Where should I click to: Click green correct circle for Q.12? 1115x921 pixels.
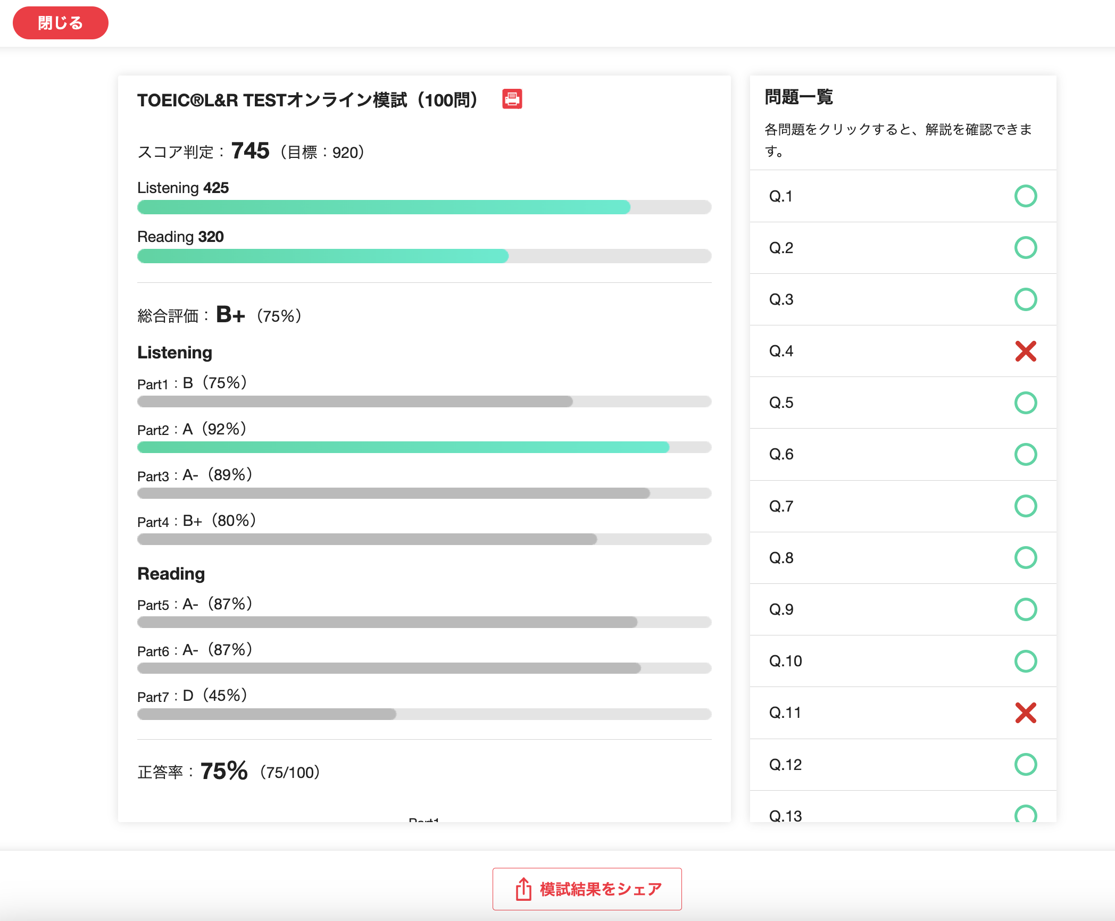click(x=1026, y=764)
